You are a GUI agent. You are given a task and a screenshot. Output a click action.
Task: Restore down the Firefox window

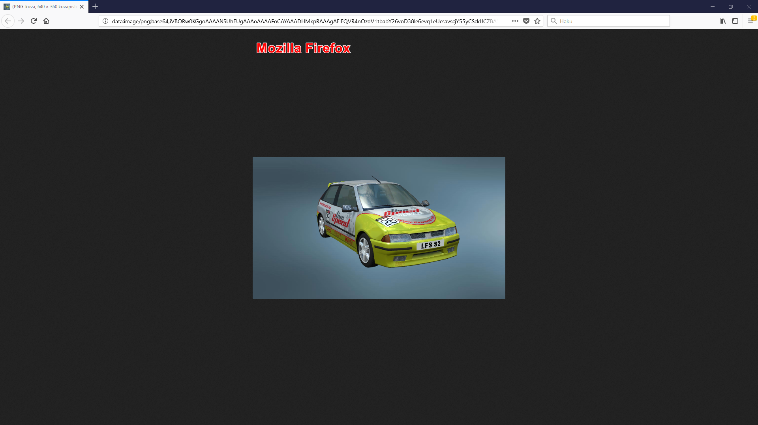[731, 6]
